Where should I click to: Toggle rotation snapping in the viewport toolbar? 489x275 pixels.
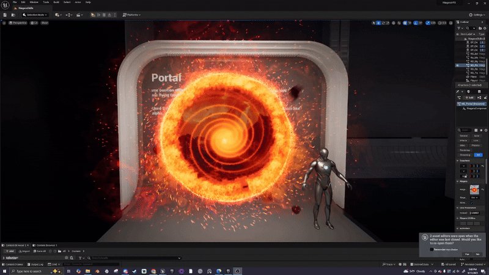coord(416,23)
